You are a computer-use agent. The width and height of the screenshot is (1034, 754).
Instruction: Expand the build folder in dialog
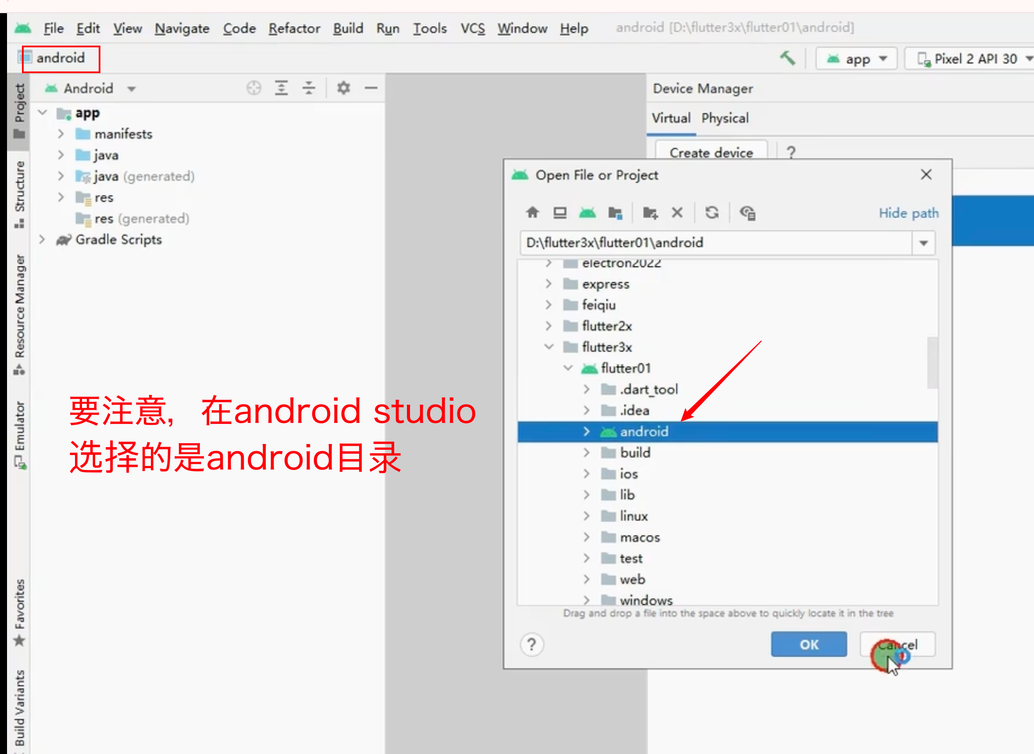coord(587,452)
